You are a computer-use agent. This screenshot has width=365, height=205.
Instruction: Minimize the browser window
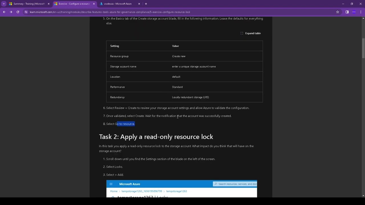coord(343,4)
